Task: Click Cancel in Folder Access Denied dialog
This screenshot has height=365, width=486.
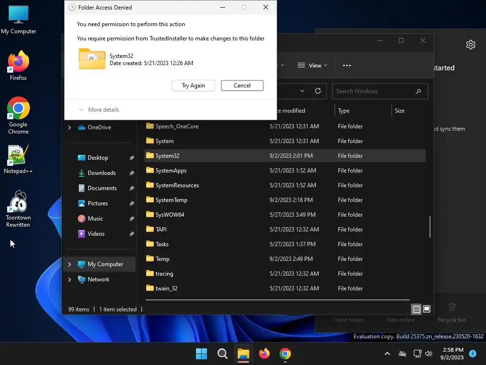Action: [x=242, y=86]
